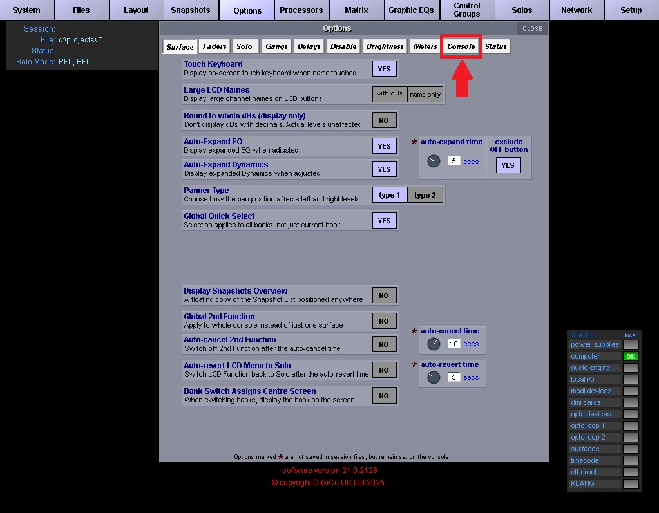Viewport: 659px width, 513px height.
Task: Click the ethernet status indicator
Action: click(x=631, y=472)
